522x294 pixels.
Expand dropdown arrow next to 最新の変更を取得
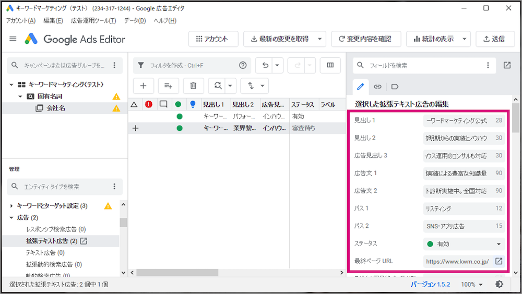[x=319, y=39]
